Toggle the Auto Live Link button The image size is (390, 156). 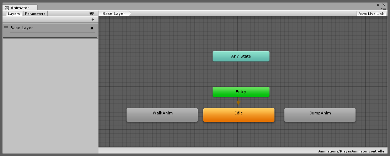coord(371,14)
